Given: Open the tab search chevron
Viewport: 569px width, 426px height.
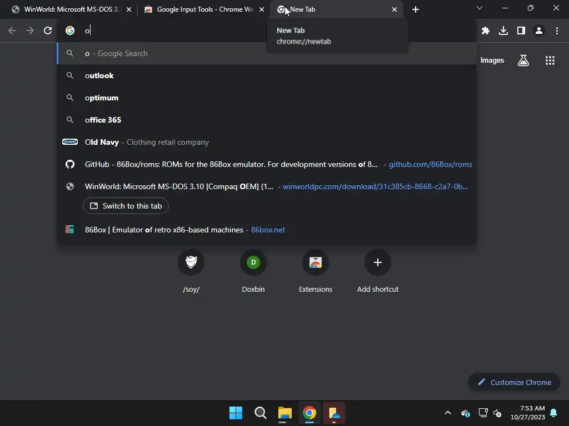Looking at the screenshot, I should coord(480,8).
